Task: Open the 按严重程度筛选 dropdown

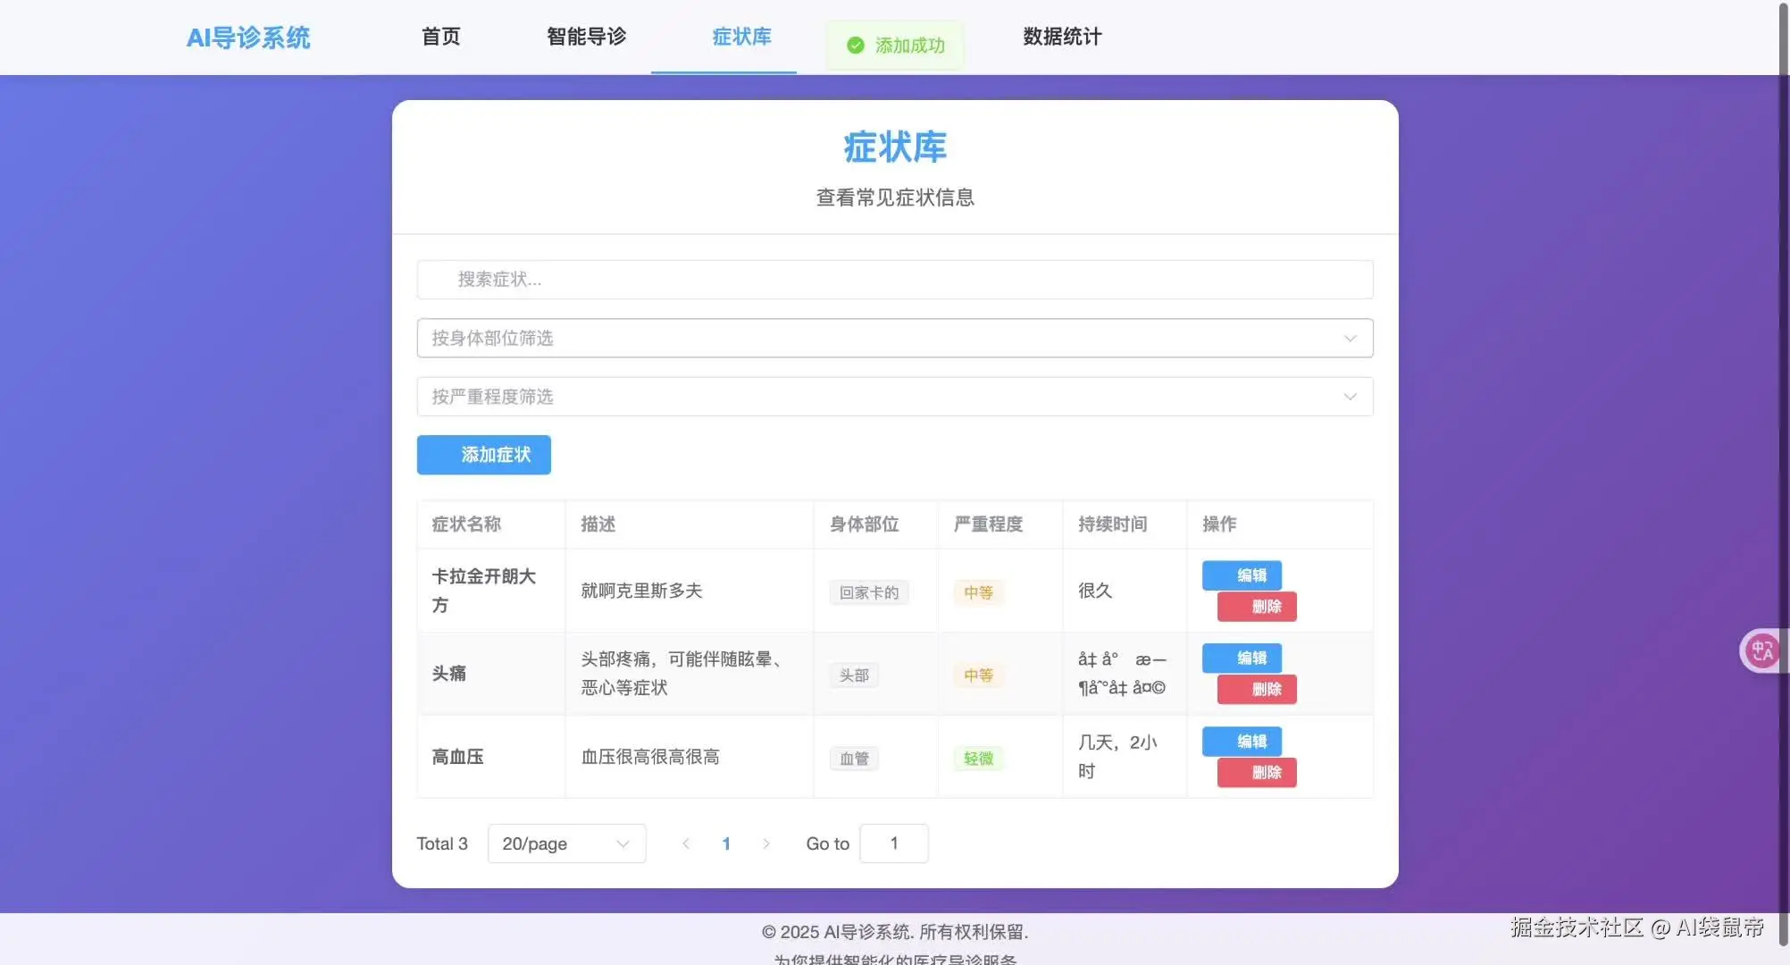Action: coord(893,397)
